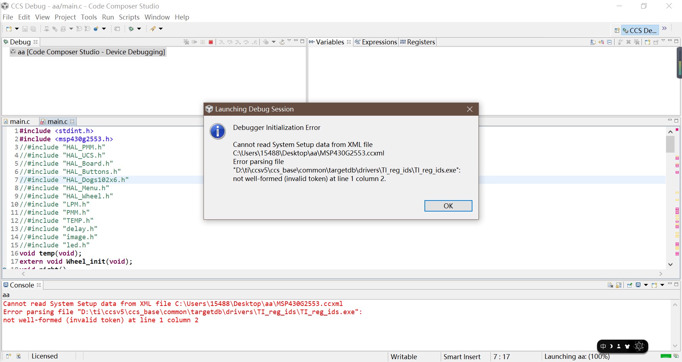Screen dimensions: 682x362
Task: Expand the dropdown next to the blue ball icon
Action: [104, 29]
